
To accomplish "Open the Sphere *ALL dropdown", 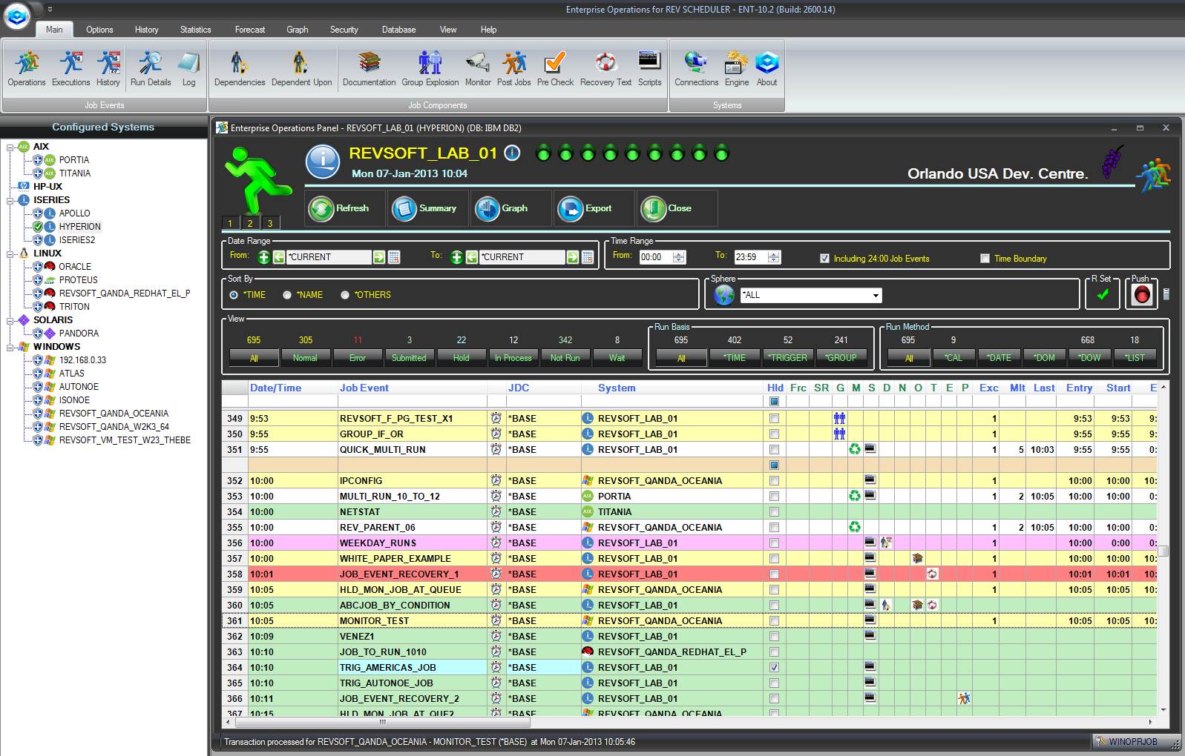I will click(x=876, y=296).
